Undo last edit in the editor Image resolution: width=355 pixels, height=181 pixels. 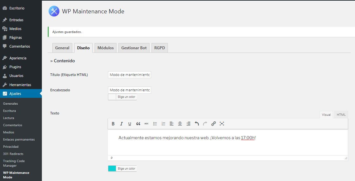[x=197, y=124]
